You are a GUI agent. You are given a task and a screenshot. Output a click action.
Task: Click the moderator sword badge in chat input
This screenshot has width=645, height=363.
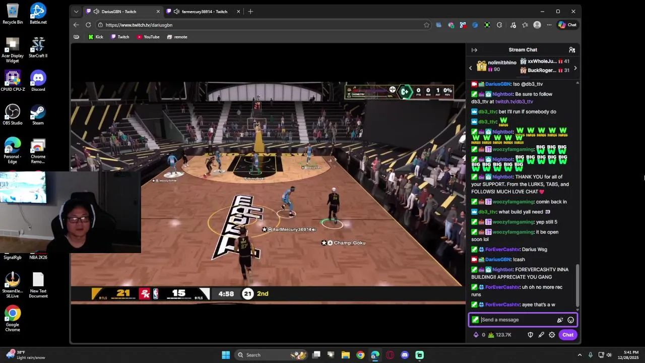[x=475, y=320]
